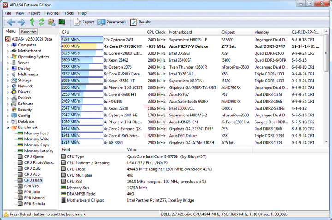
Task: Expand the Computer tree node
Action: click(8, 45)
